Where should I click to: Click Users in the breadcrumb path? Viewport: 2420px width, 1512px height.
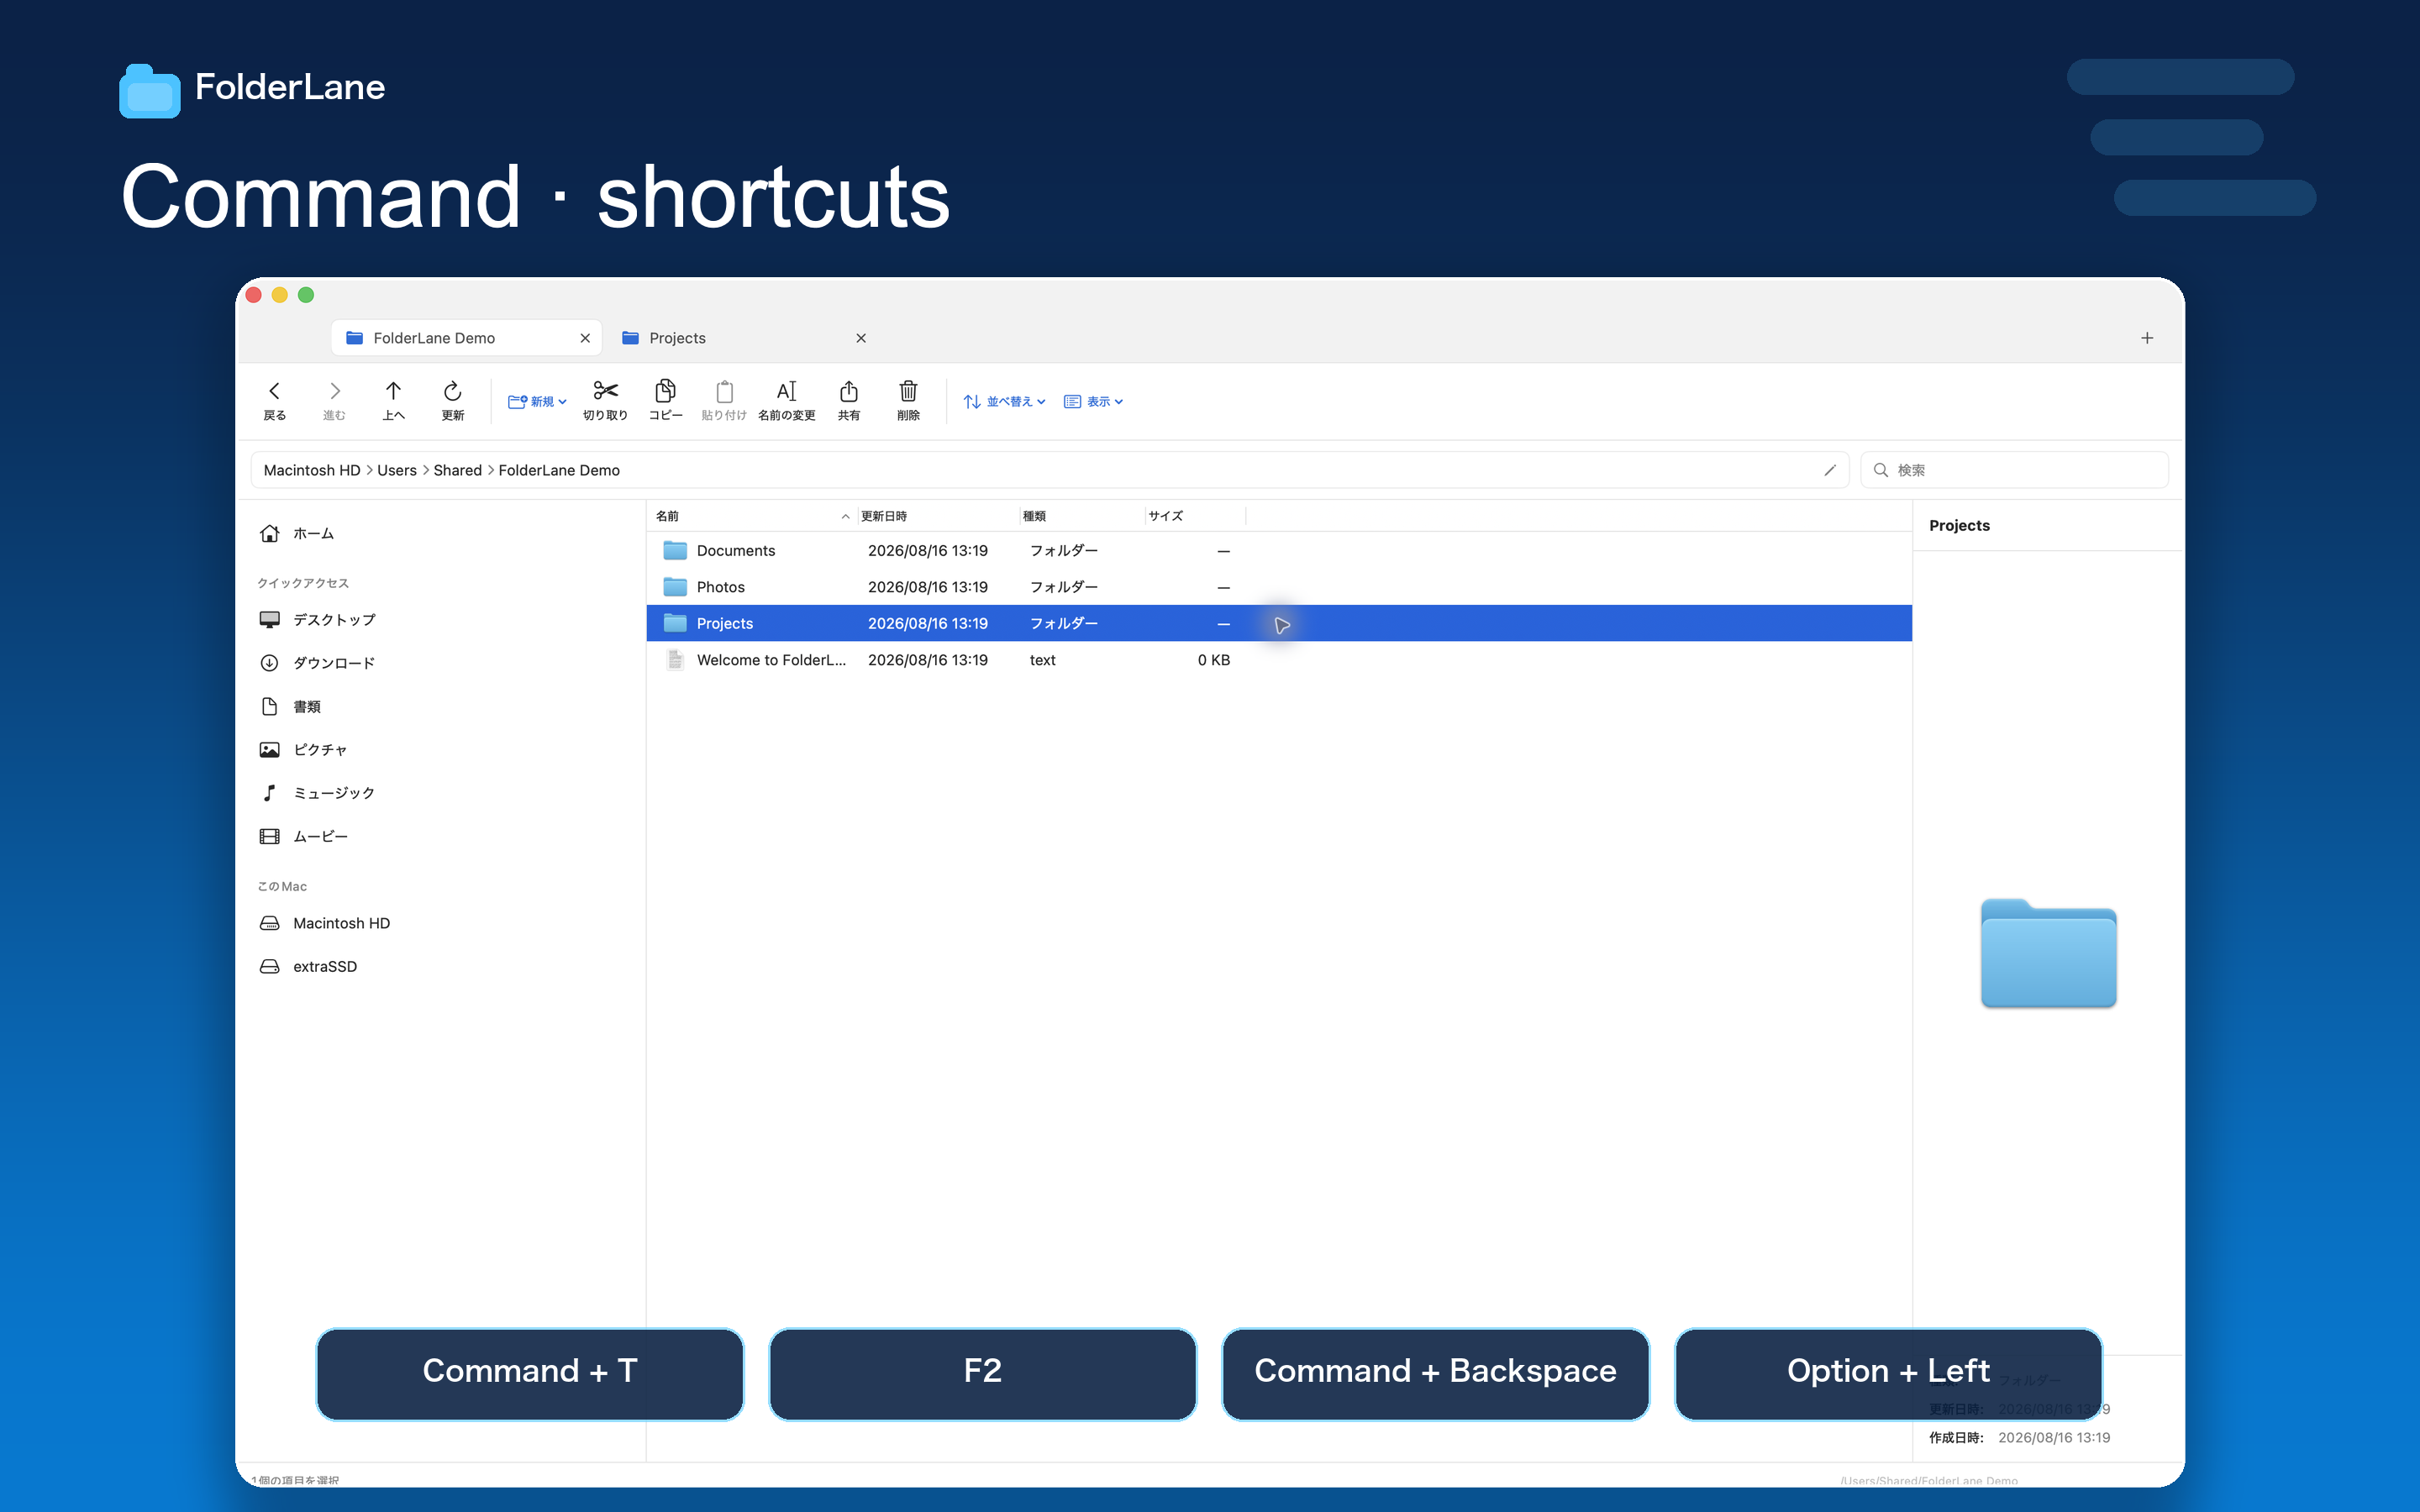coord(397,470)
